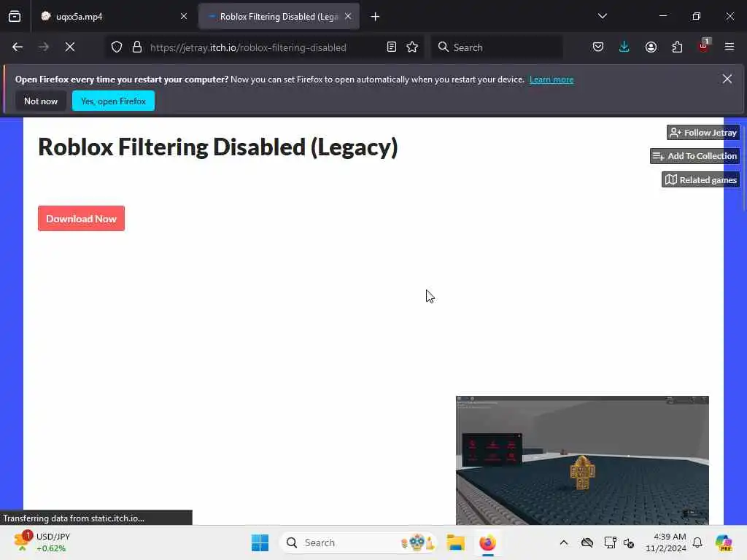Image resolution: width=747 pixels, height=560 pixels.
Task: Click the Roblox Filtering Disabled (Legacy) heading
Action: coord(217,147)
